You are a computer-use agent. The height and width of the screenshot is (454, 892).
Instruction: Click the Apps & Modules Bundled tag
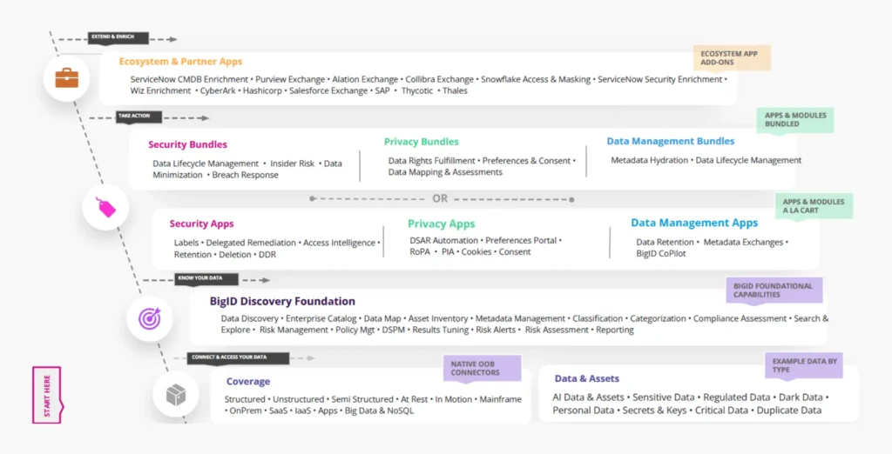coord(794,120)
